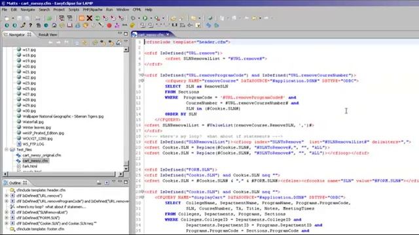
Task: Click the purple star toolbar icon
Action: point(117,25)
